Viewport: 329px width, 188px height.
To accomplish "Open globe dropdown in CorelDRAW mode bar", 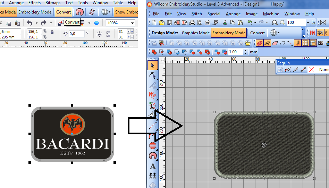I will 109,12.
